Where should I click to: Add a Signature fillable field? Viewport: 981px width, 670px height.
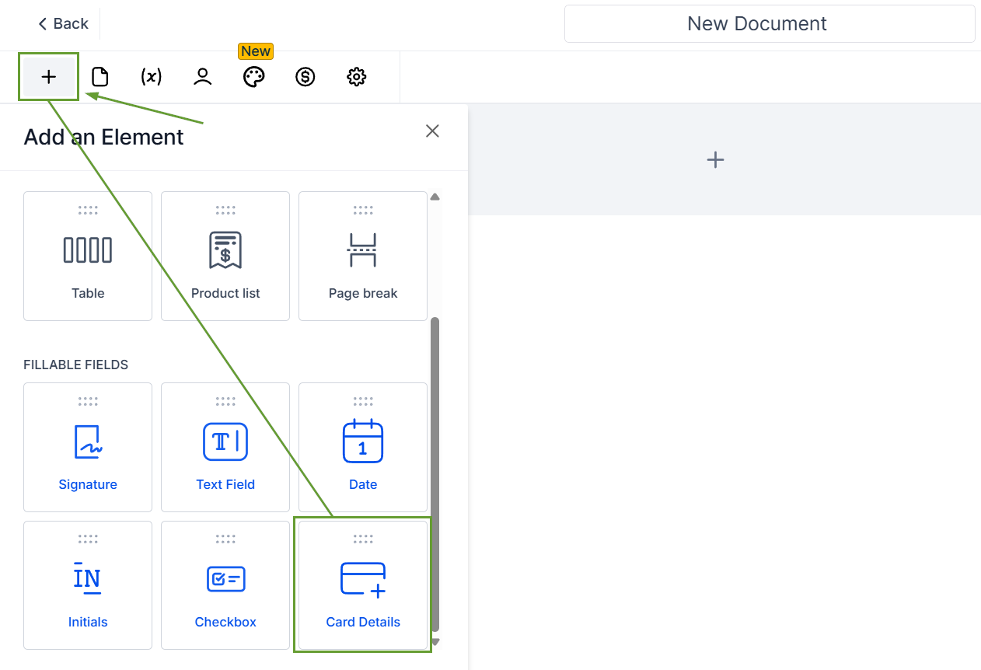click(x=88, y=447)
